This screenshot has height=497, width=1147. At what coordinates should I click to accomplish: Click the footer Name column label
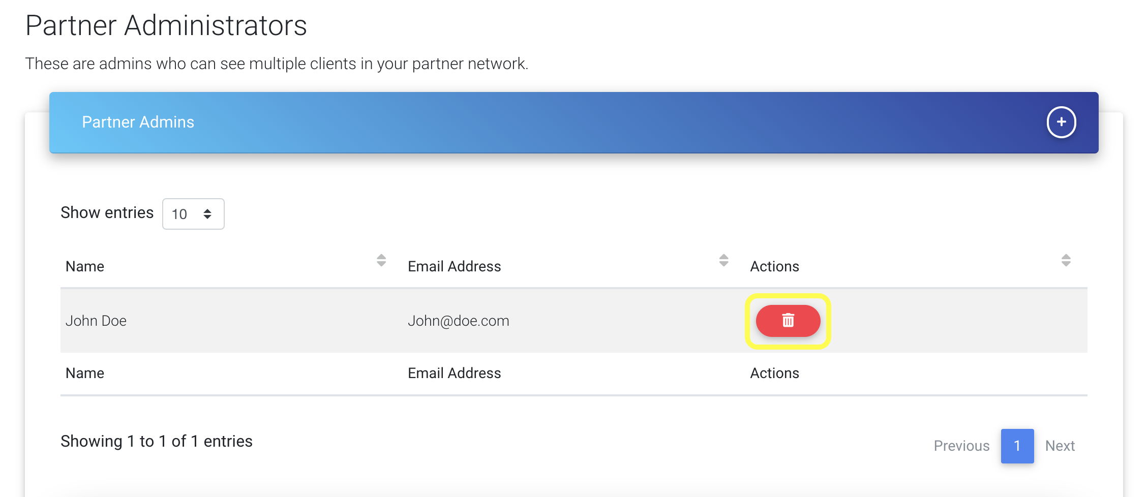coord(85,373)
